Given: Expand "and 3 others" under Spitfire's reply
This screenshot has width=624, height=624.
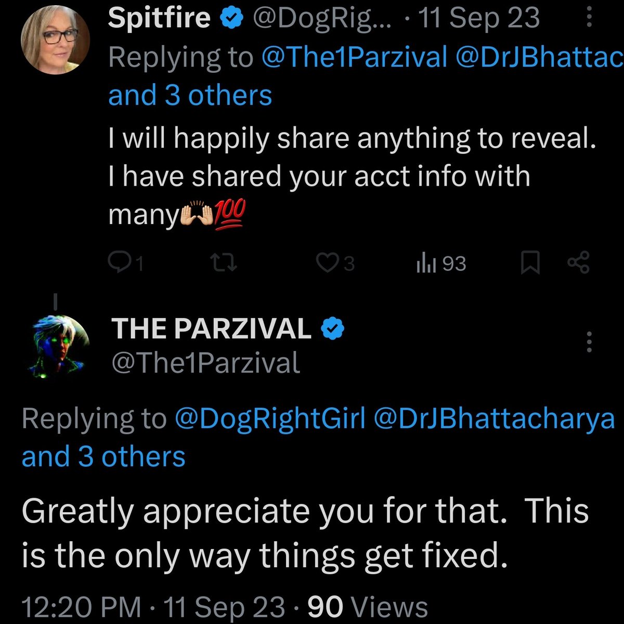Looking at the screenshot, I should [190, 96].
